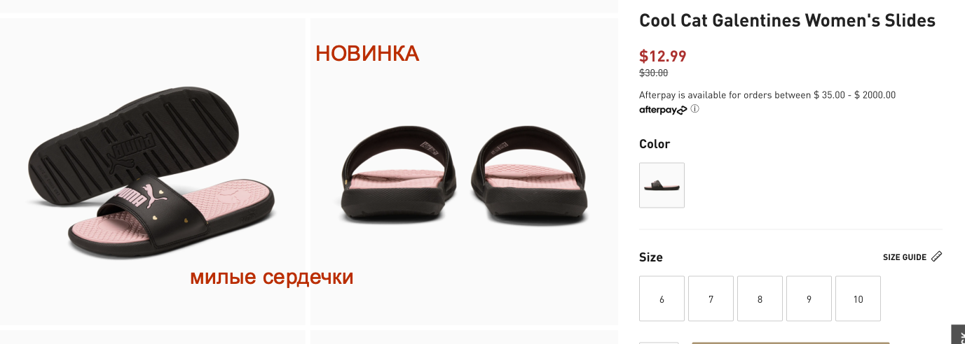Image resolution: width=965 pixels, height=344 pixels.
Task: Click the Afterpay info circle icon
Action: pyautogui.click(x=694, y=109)
